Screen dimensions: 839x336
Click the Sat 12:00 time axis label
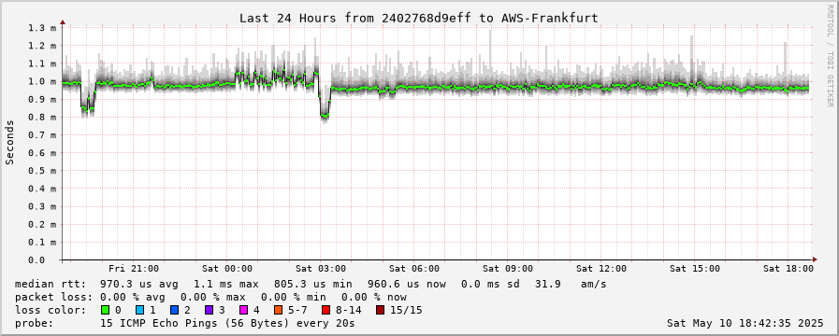coord(601,269)
